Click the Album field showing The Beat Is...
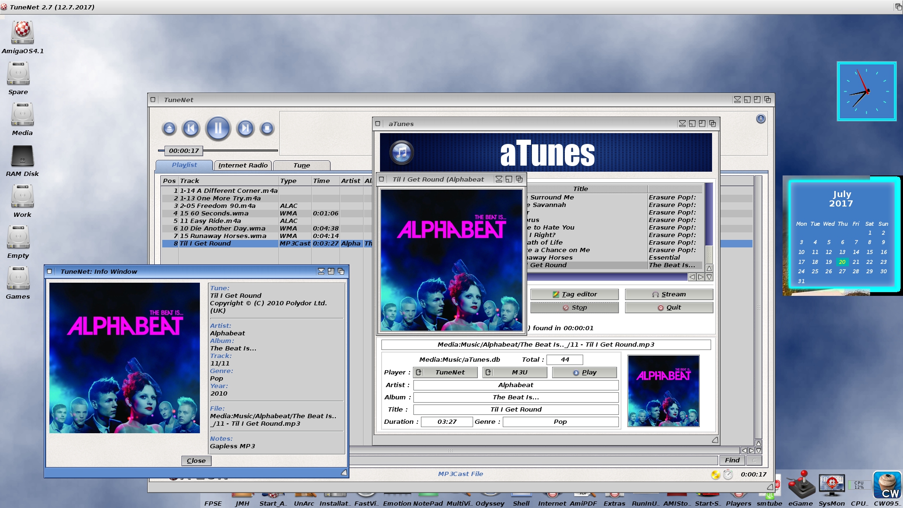The width and height of the screenshot is (903, 508). pyautogui.click(x=515, y=397)
